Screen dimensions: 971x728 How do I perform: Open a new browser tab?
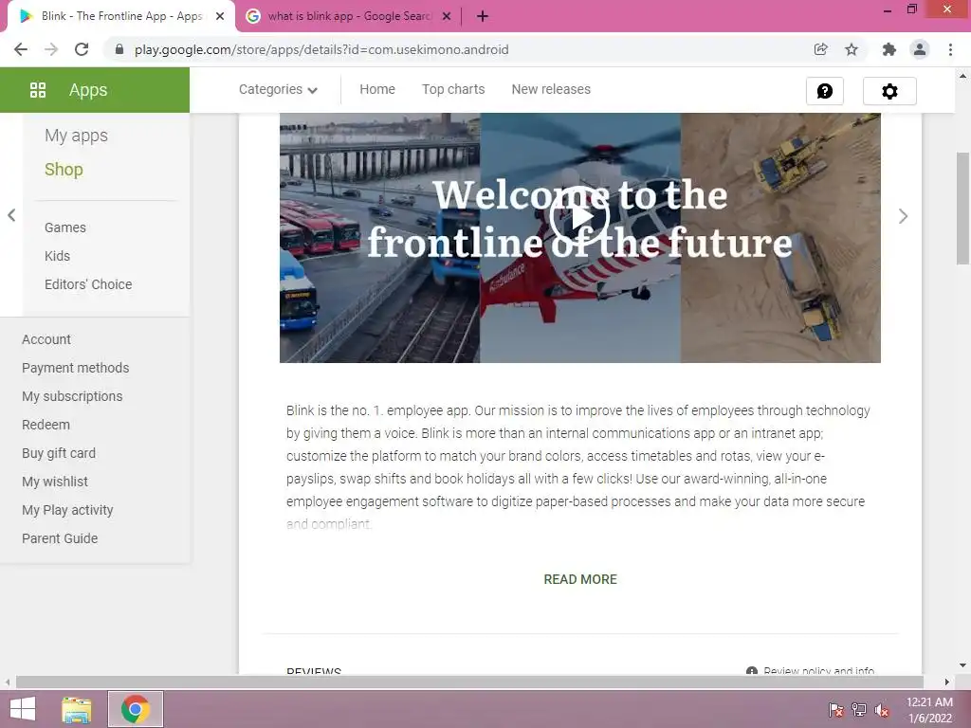click(x=483, y=17)
